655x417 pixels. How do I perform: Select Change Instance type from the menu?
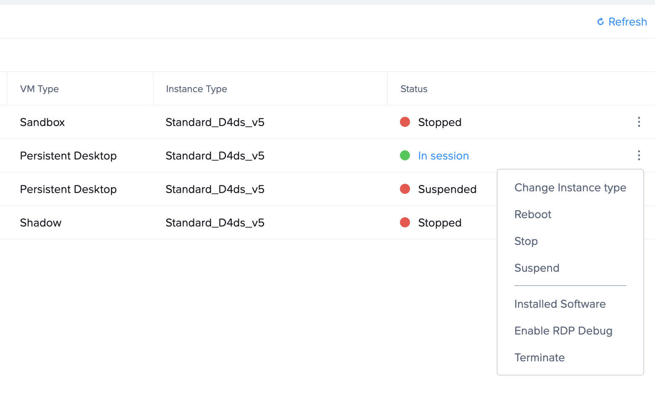click(x=570, y=188)
